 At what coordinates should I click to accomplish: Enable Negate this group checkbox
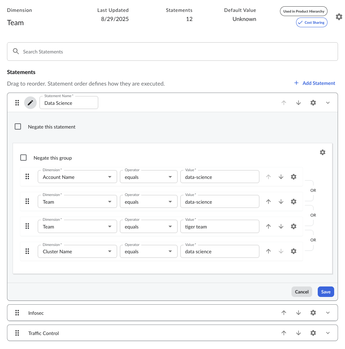(x=23, y=158)
